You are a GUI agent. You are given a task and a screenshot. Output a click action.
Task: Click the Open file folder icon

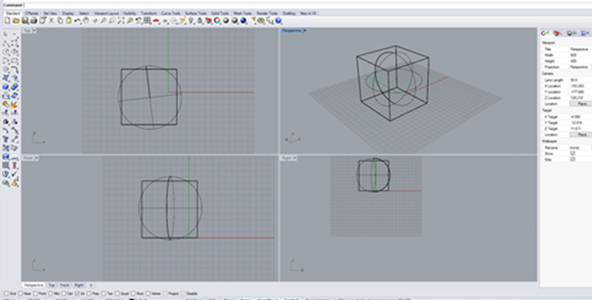point(16,21)
